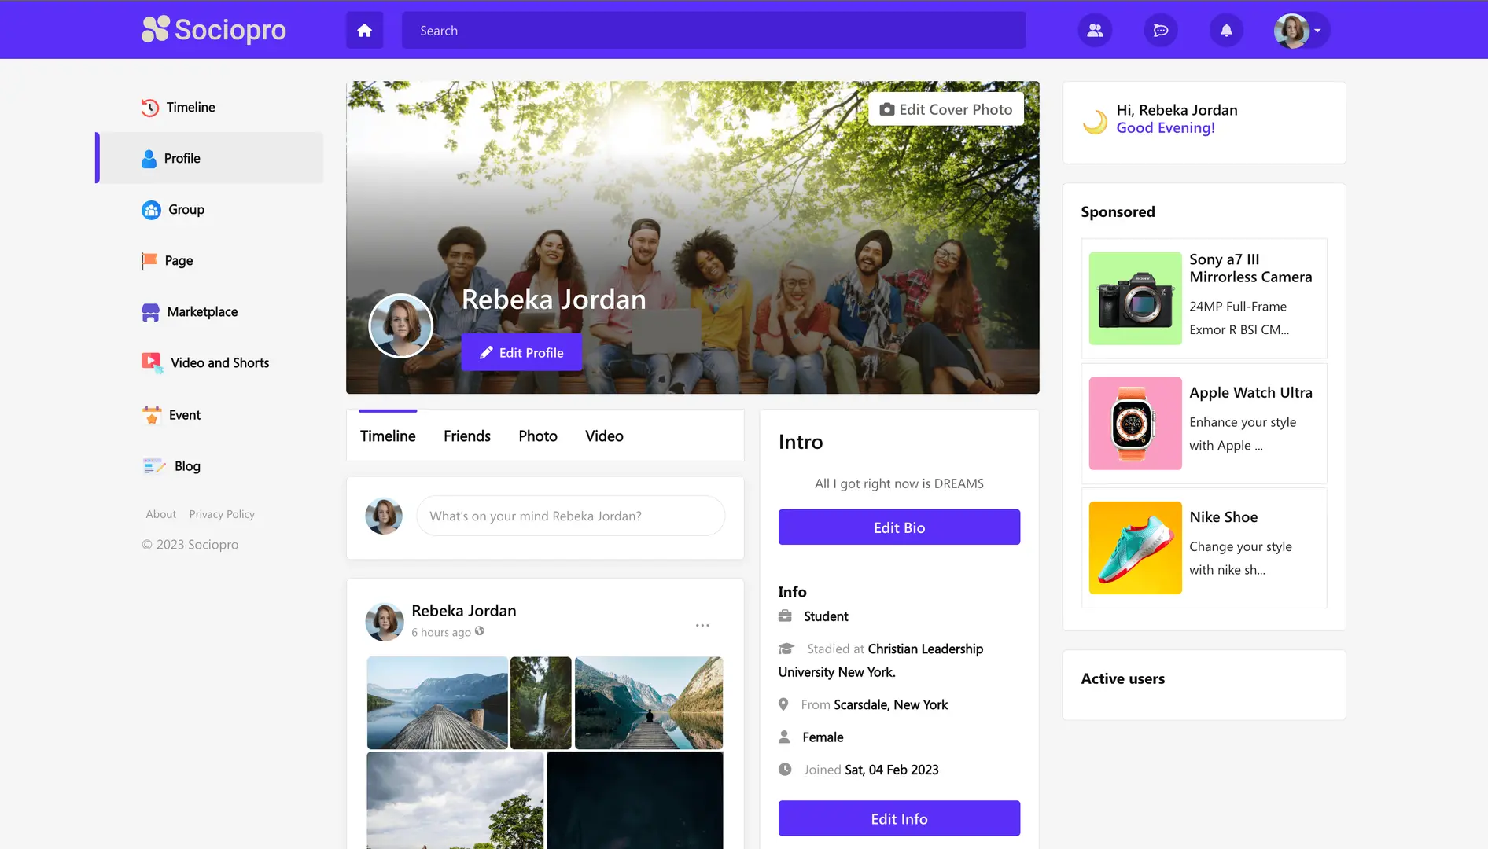
Task: Click the Event calendar icon
Action: pyautogui.click(x=151, y=414)
